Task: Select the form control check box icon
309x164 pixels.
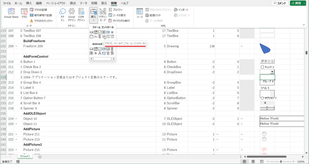Action: point(100,32)
